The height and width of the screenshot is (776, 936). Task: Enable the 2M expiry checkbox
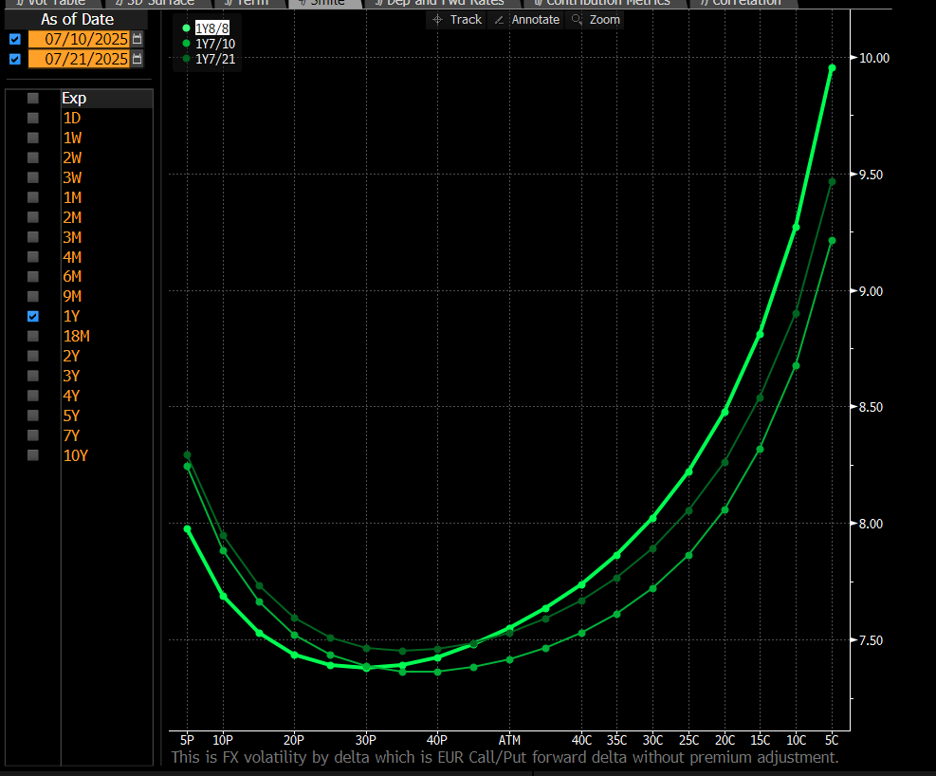coord(33,217)
